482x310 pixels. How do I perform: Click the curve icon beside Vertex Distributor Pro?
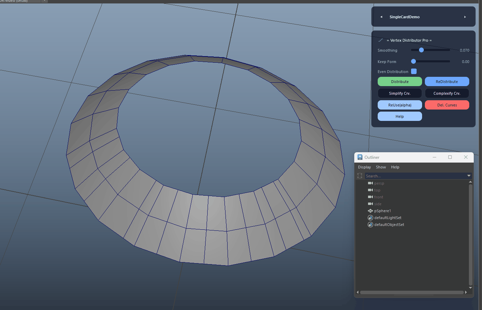pos(380,40)
